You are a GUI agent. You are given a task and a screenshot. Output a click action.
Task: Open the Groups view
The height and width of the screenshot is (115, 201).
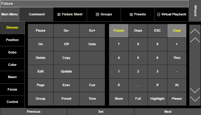click(104, 14)
